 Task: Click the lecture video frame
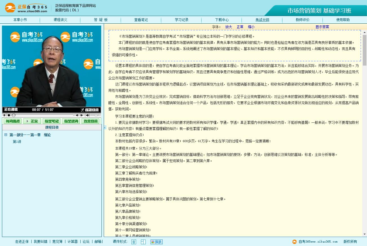(52, 66)
